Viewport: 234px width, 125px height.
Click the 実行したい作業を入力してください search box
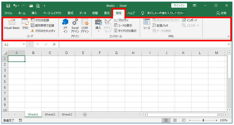tap(166, 13)
